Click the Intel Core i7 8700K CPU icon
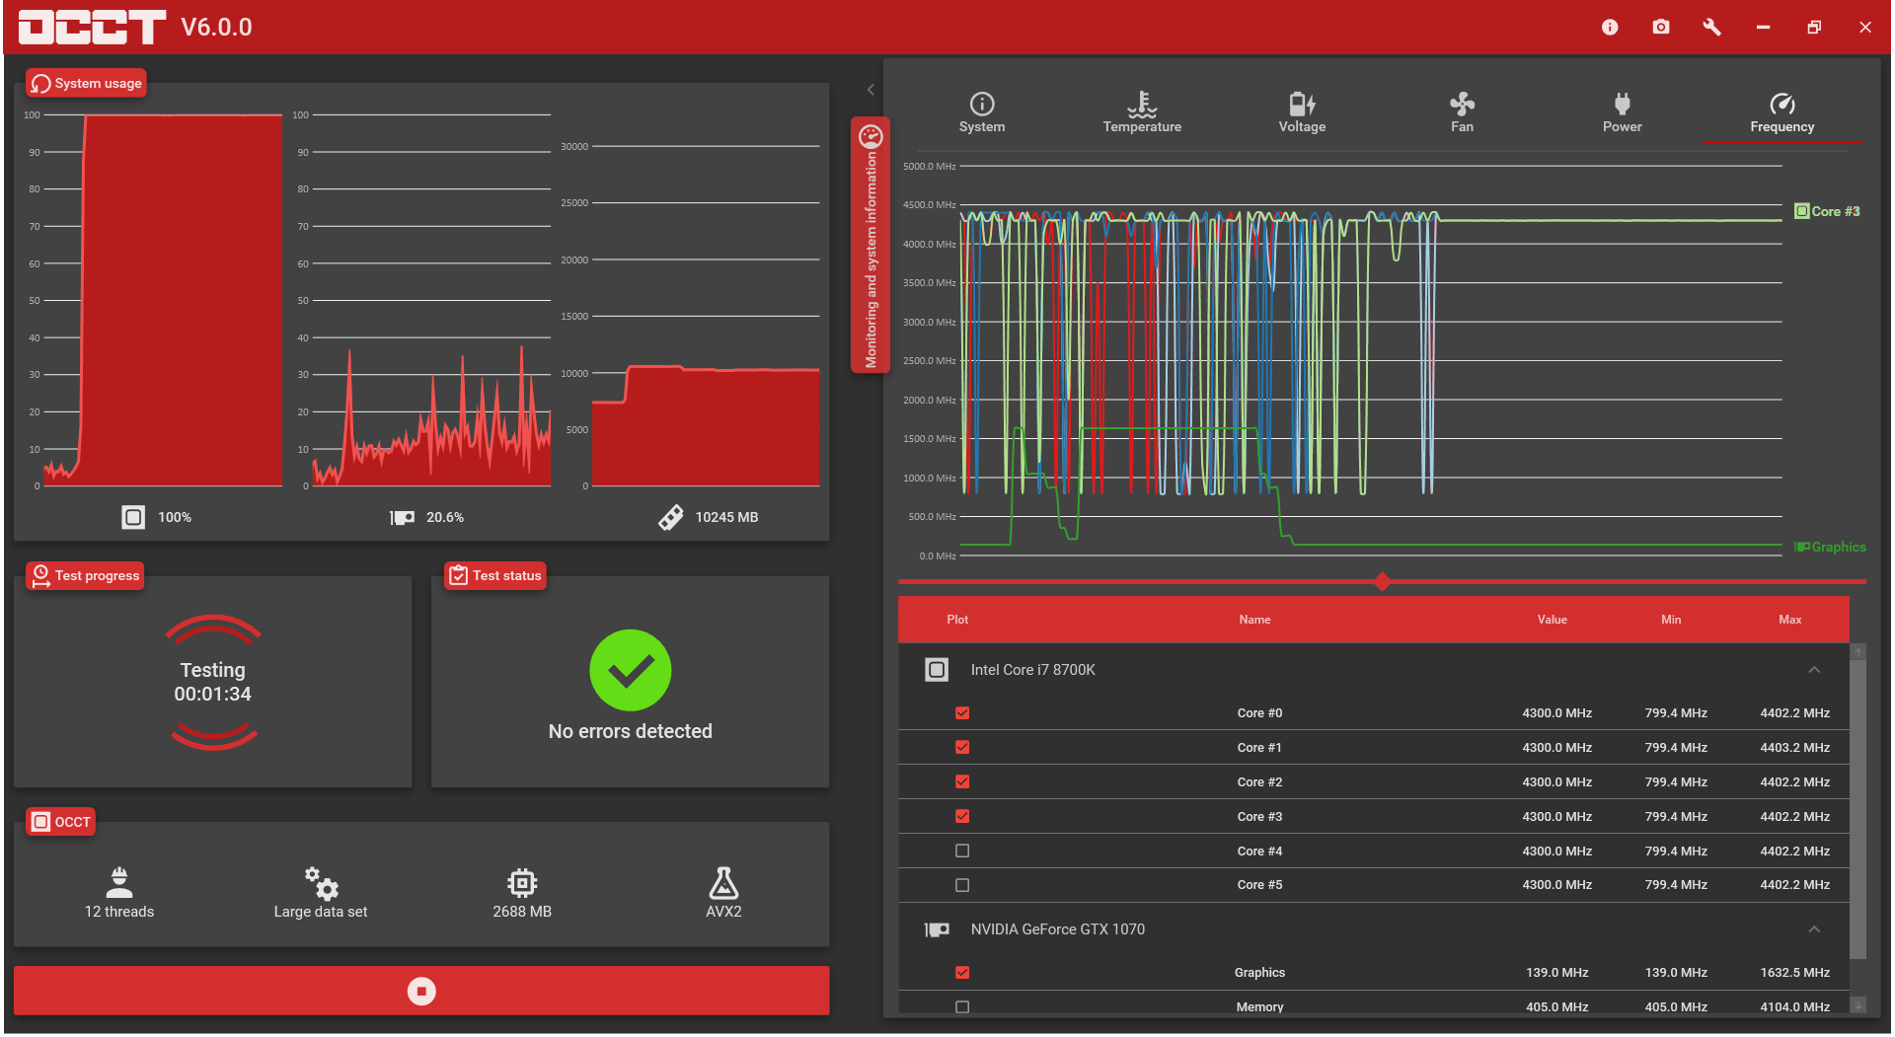1895x1037 pixels. (937, 670)
